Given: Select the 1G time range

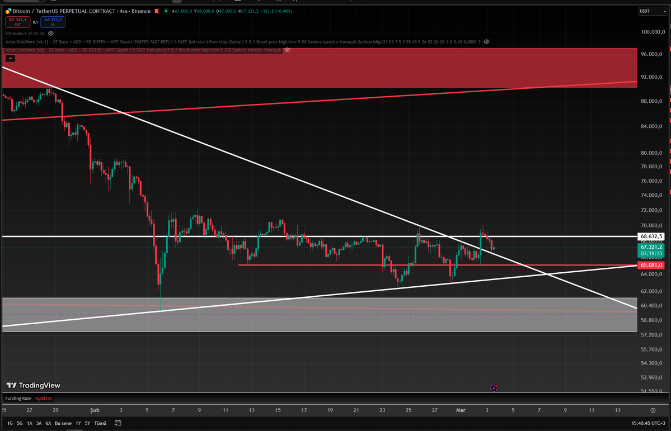Looking at the screenshot, I should pos(10,423).
